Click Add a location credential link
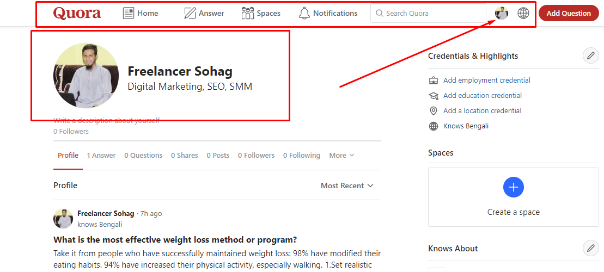 coord(482,111)
